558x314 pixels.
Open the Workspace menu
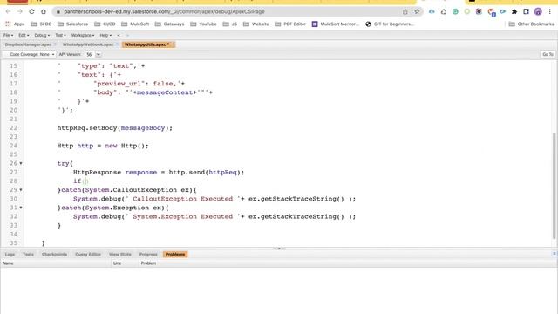click(83, 35)
